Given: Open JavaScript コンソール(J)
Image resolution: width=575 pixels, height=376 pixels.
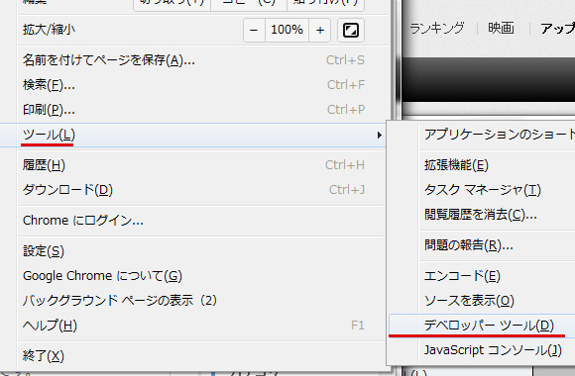Looking at the screenshot, I should tap(482, 350).
